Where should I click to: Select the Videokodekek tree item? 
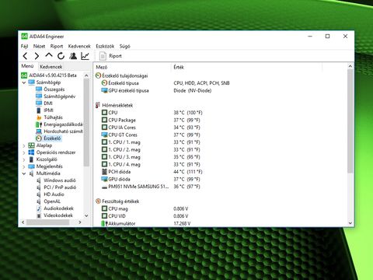[58, 215]
